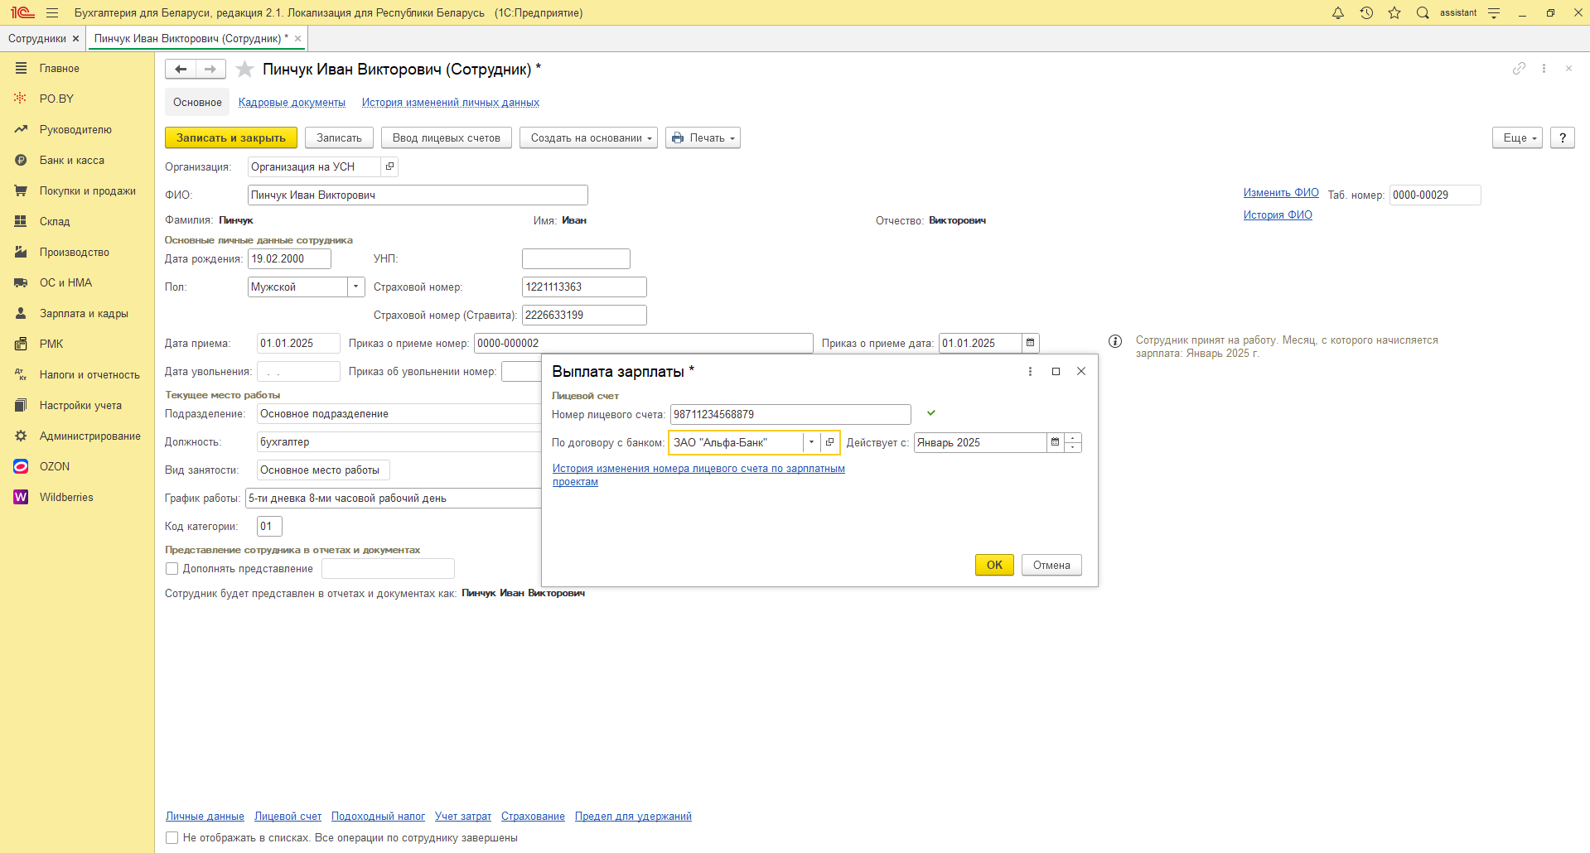Screen dimensions: 1590x853
Task: Open Главное section in sidebar
Action: [x=60, y=68]
